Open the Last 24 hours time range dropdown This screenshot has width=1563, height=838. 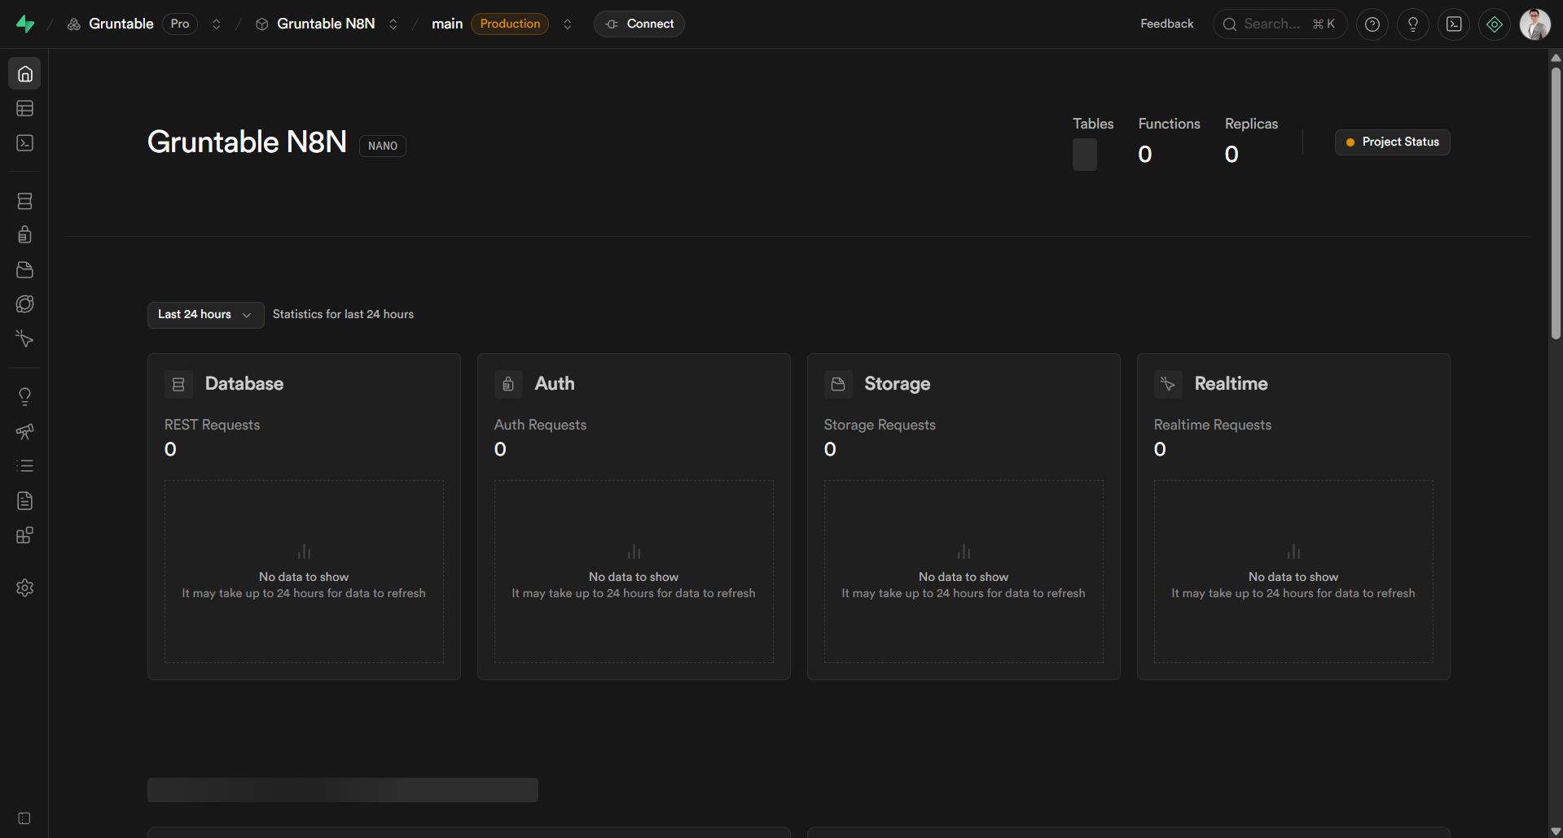coord(205,315)
